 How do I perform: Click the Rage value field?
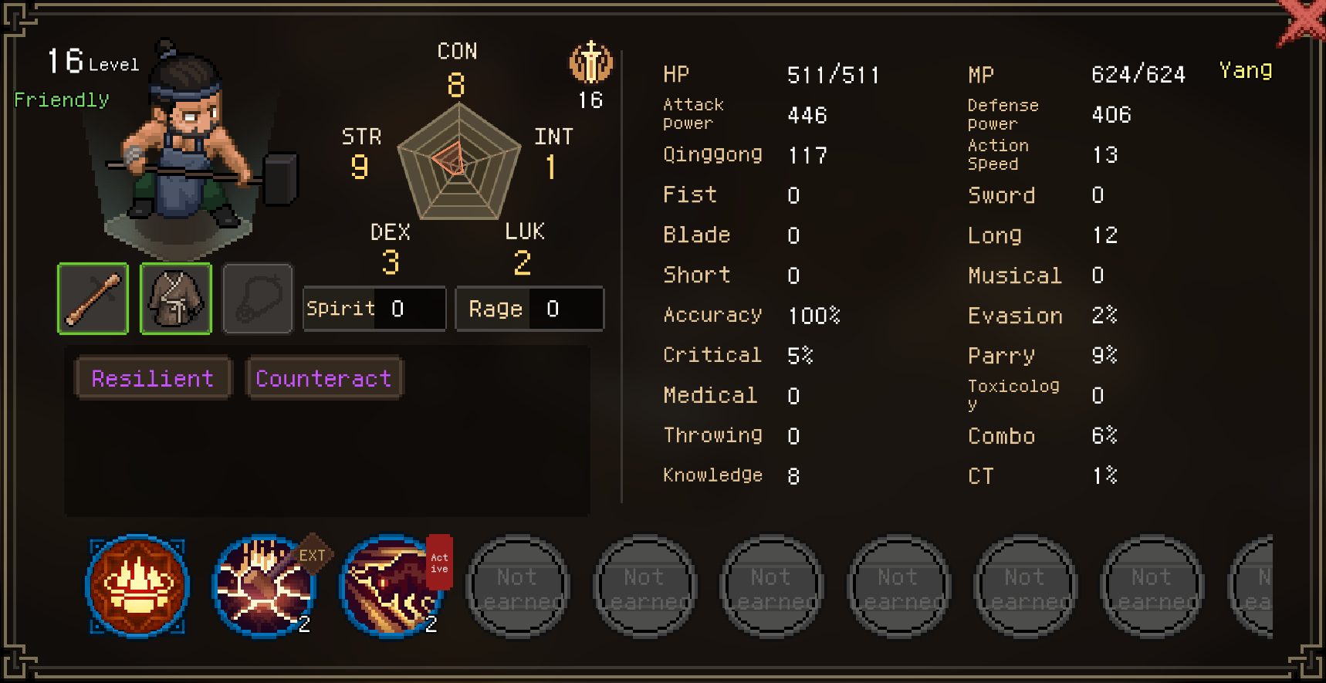click(529, 309)
